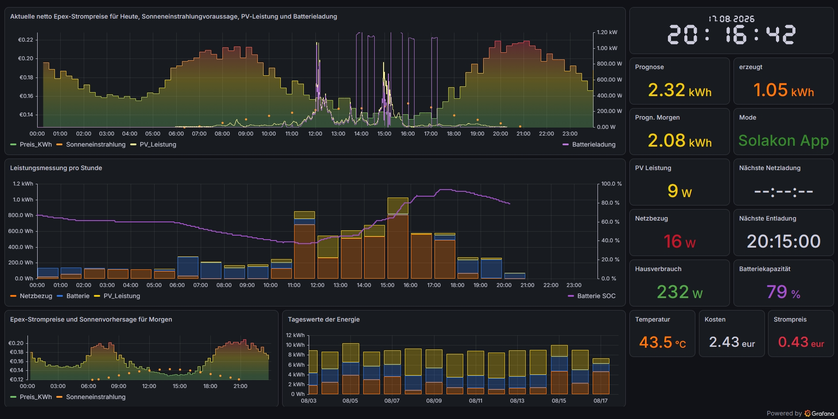Select the 17.08.2026 date above the clock
Image resolution: width=838 pixels, height=419 pixels.
pos(732,19)
